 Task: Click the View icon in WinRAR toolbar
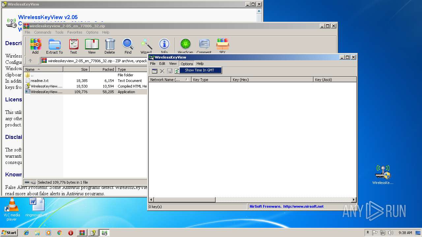pos(92,46)
